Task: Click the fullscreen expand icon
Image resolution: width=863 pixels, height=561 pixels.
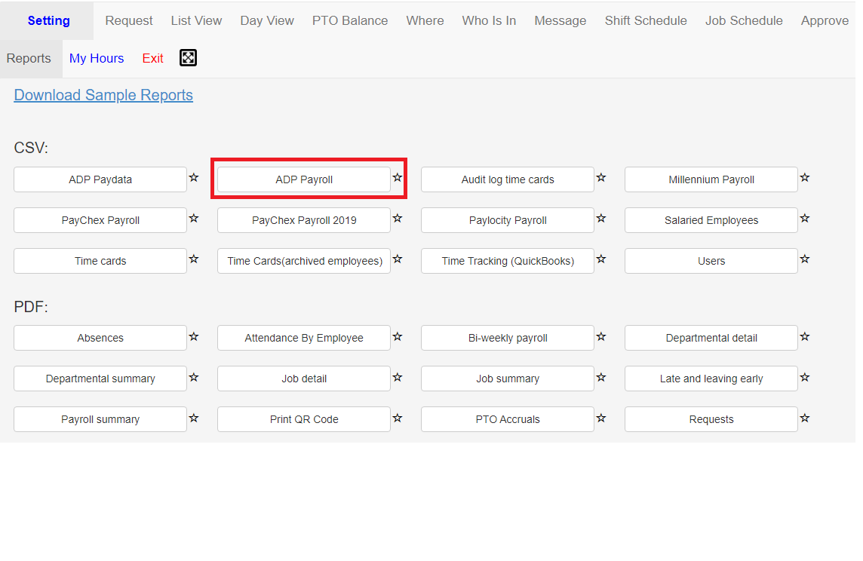Action: click(x=188, y=58)
